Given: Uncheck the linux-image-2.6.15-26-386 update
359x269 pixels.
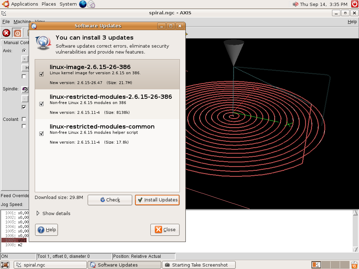Looking at the screenshot, I should tap(41, 74).
